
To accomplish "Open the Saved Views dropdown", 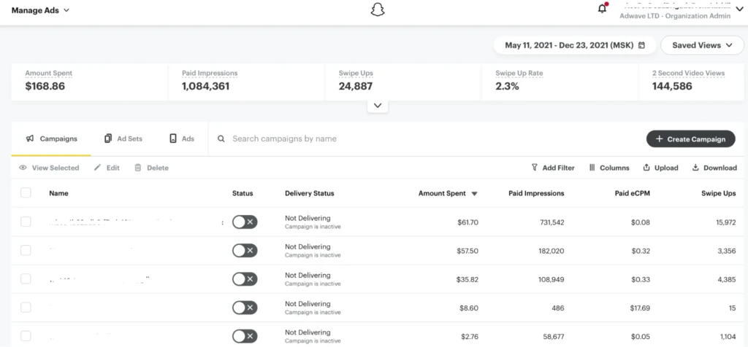I will 702,45.
